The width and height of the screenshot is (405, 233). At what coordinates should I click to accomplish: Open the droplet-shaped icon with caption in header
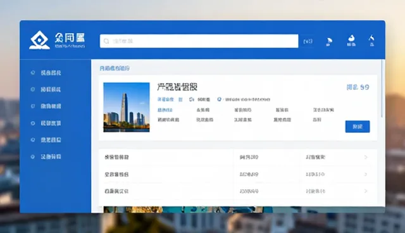[x=351, y=41]
